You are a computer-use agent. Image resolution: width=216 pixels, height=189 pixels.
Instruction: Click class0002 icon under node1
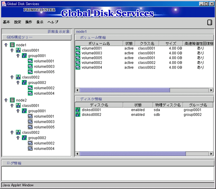click(x=18, y=77)
